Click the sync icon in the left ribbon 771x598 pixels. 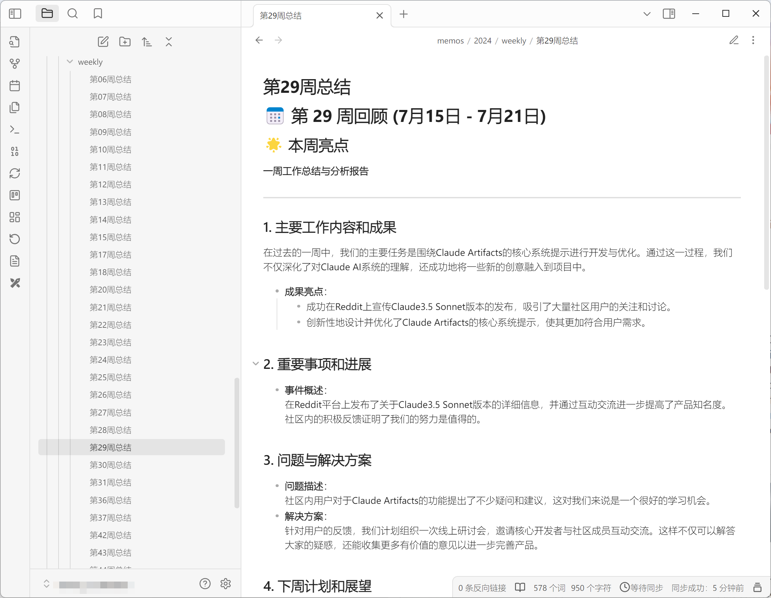15,173
